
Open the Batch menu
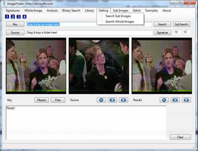[x=137, y=10]
